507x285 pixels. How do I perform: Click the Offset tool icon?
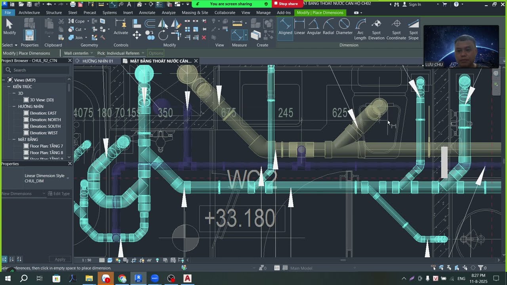tap(150, 23)
